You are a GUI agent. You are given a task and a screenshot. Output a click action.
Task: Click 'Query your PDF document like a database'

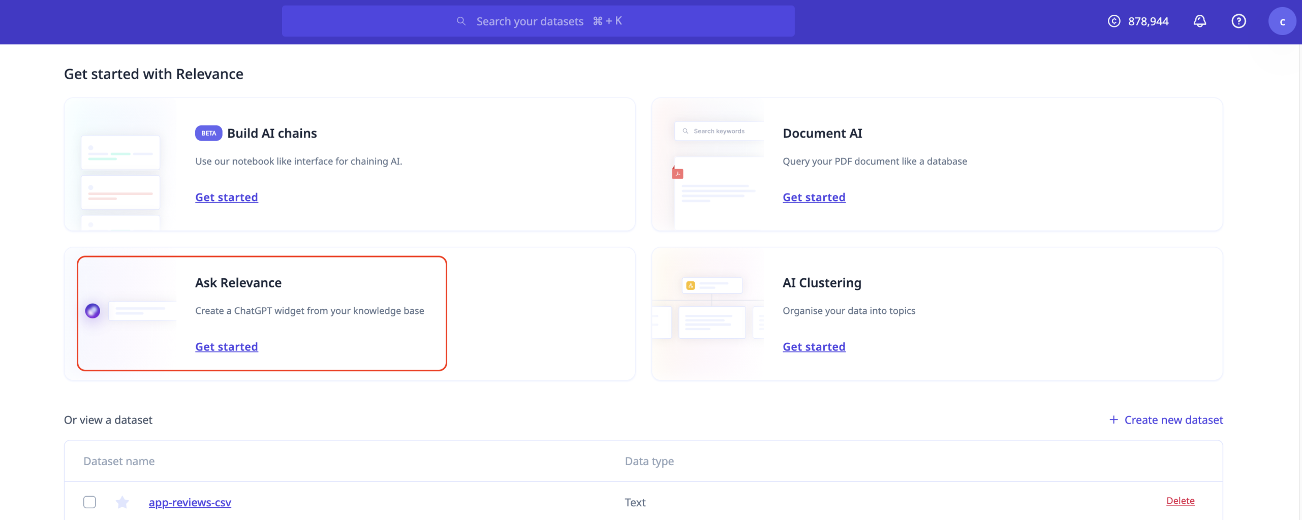coord(875,161)
